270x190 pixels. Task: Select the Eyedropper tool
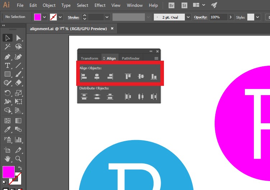(8, 129)
